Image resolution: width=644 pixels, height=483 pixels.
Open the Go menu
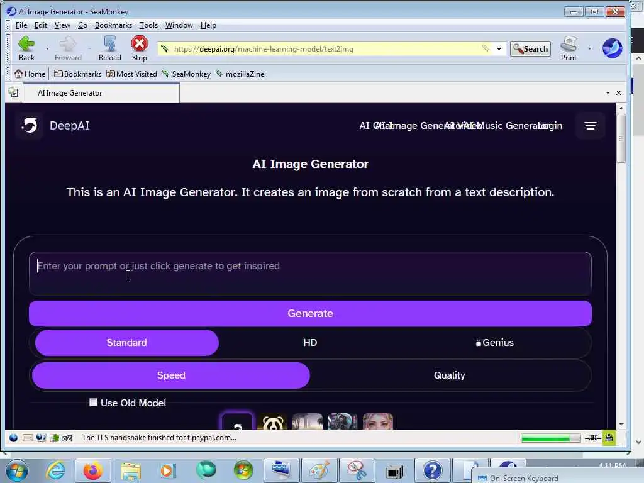82,25
